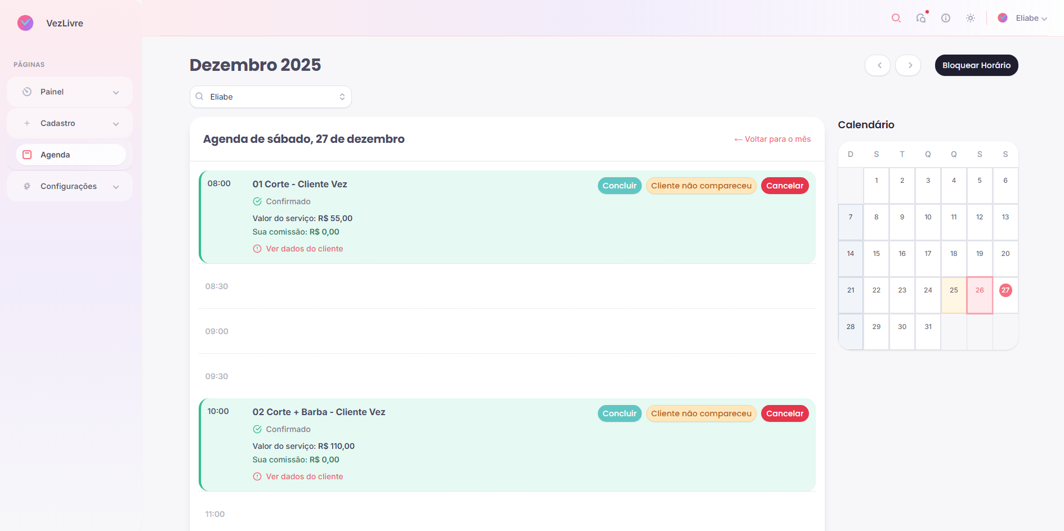Click the search icon in top bar

(x=896, y=18)
